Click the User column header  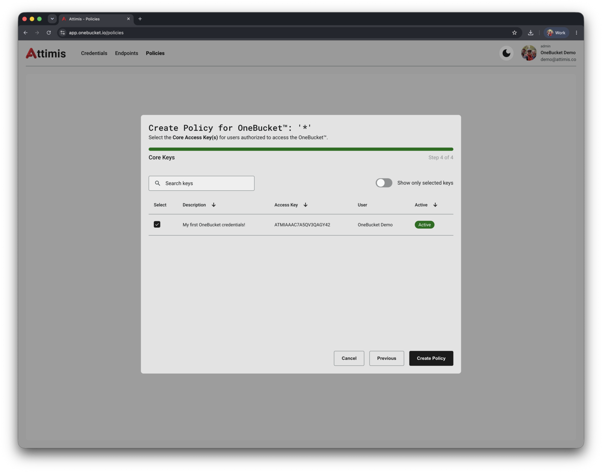click(362, 205)
